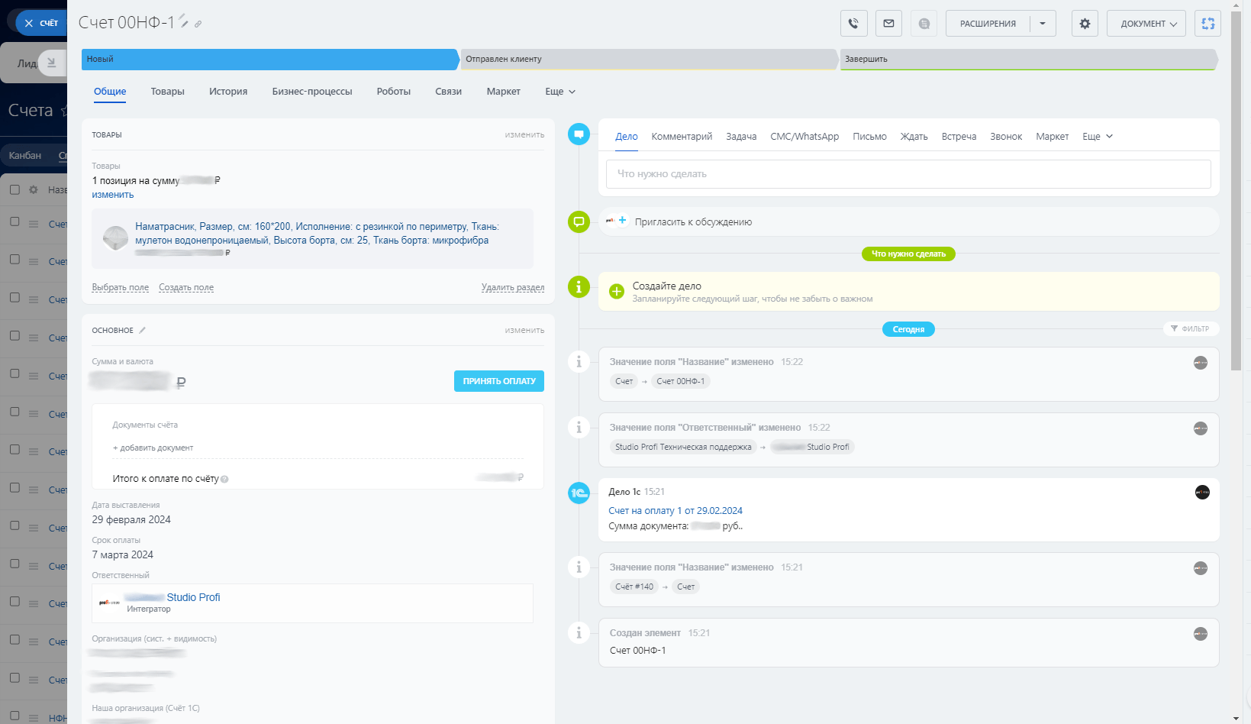Open the Бизнес-процессы tab

click(312, 92)
